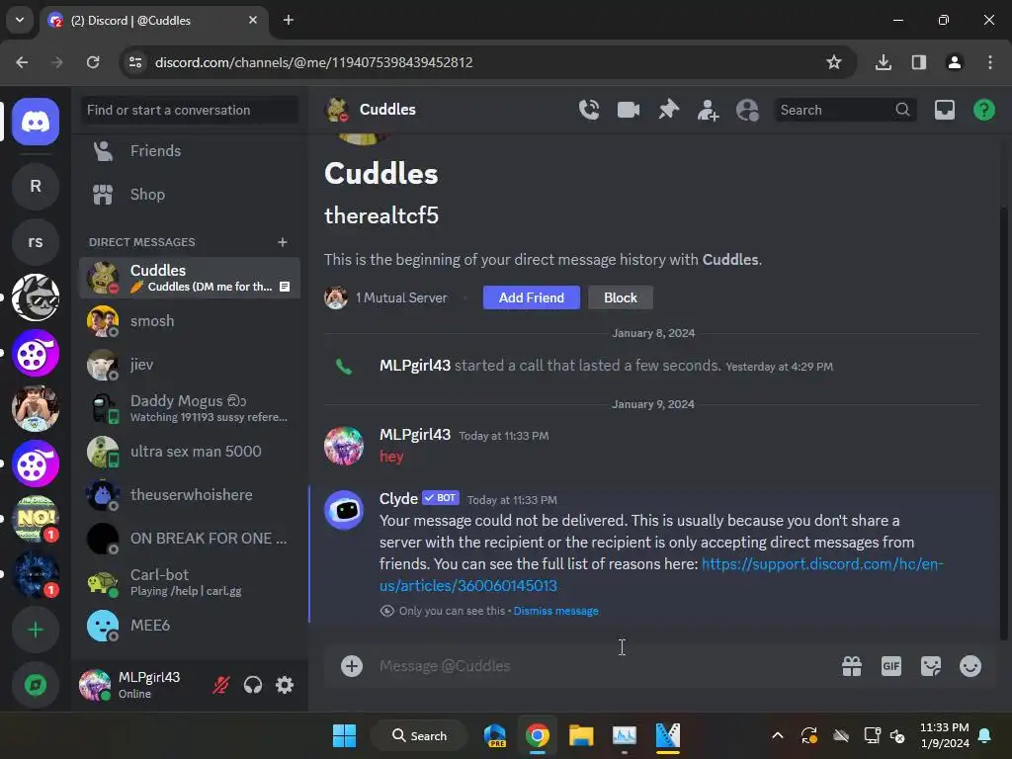This screenshot has height=759, width=1012.
Task: Start a voice call with Cuddles
Action: coord(589,110)
